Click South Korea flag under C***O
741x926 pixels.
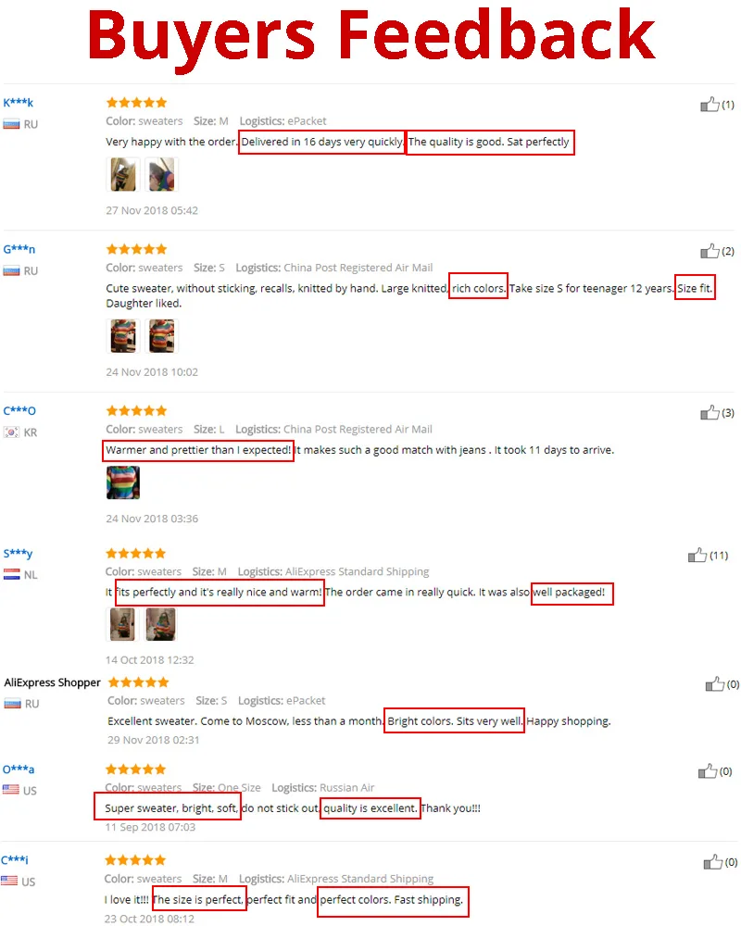tap(11, 432)
